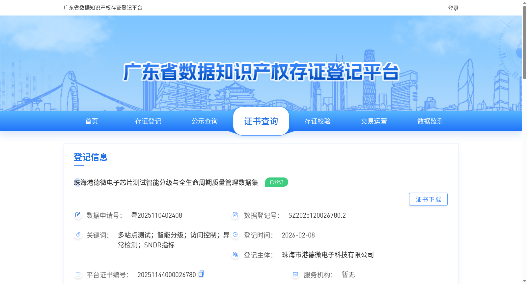Click the company name 珠海市港德微电子科技有限公司

click(328, 255)
